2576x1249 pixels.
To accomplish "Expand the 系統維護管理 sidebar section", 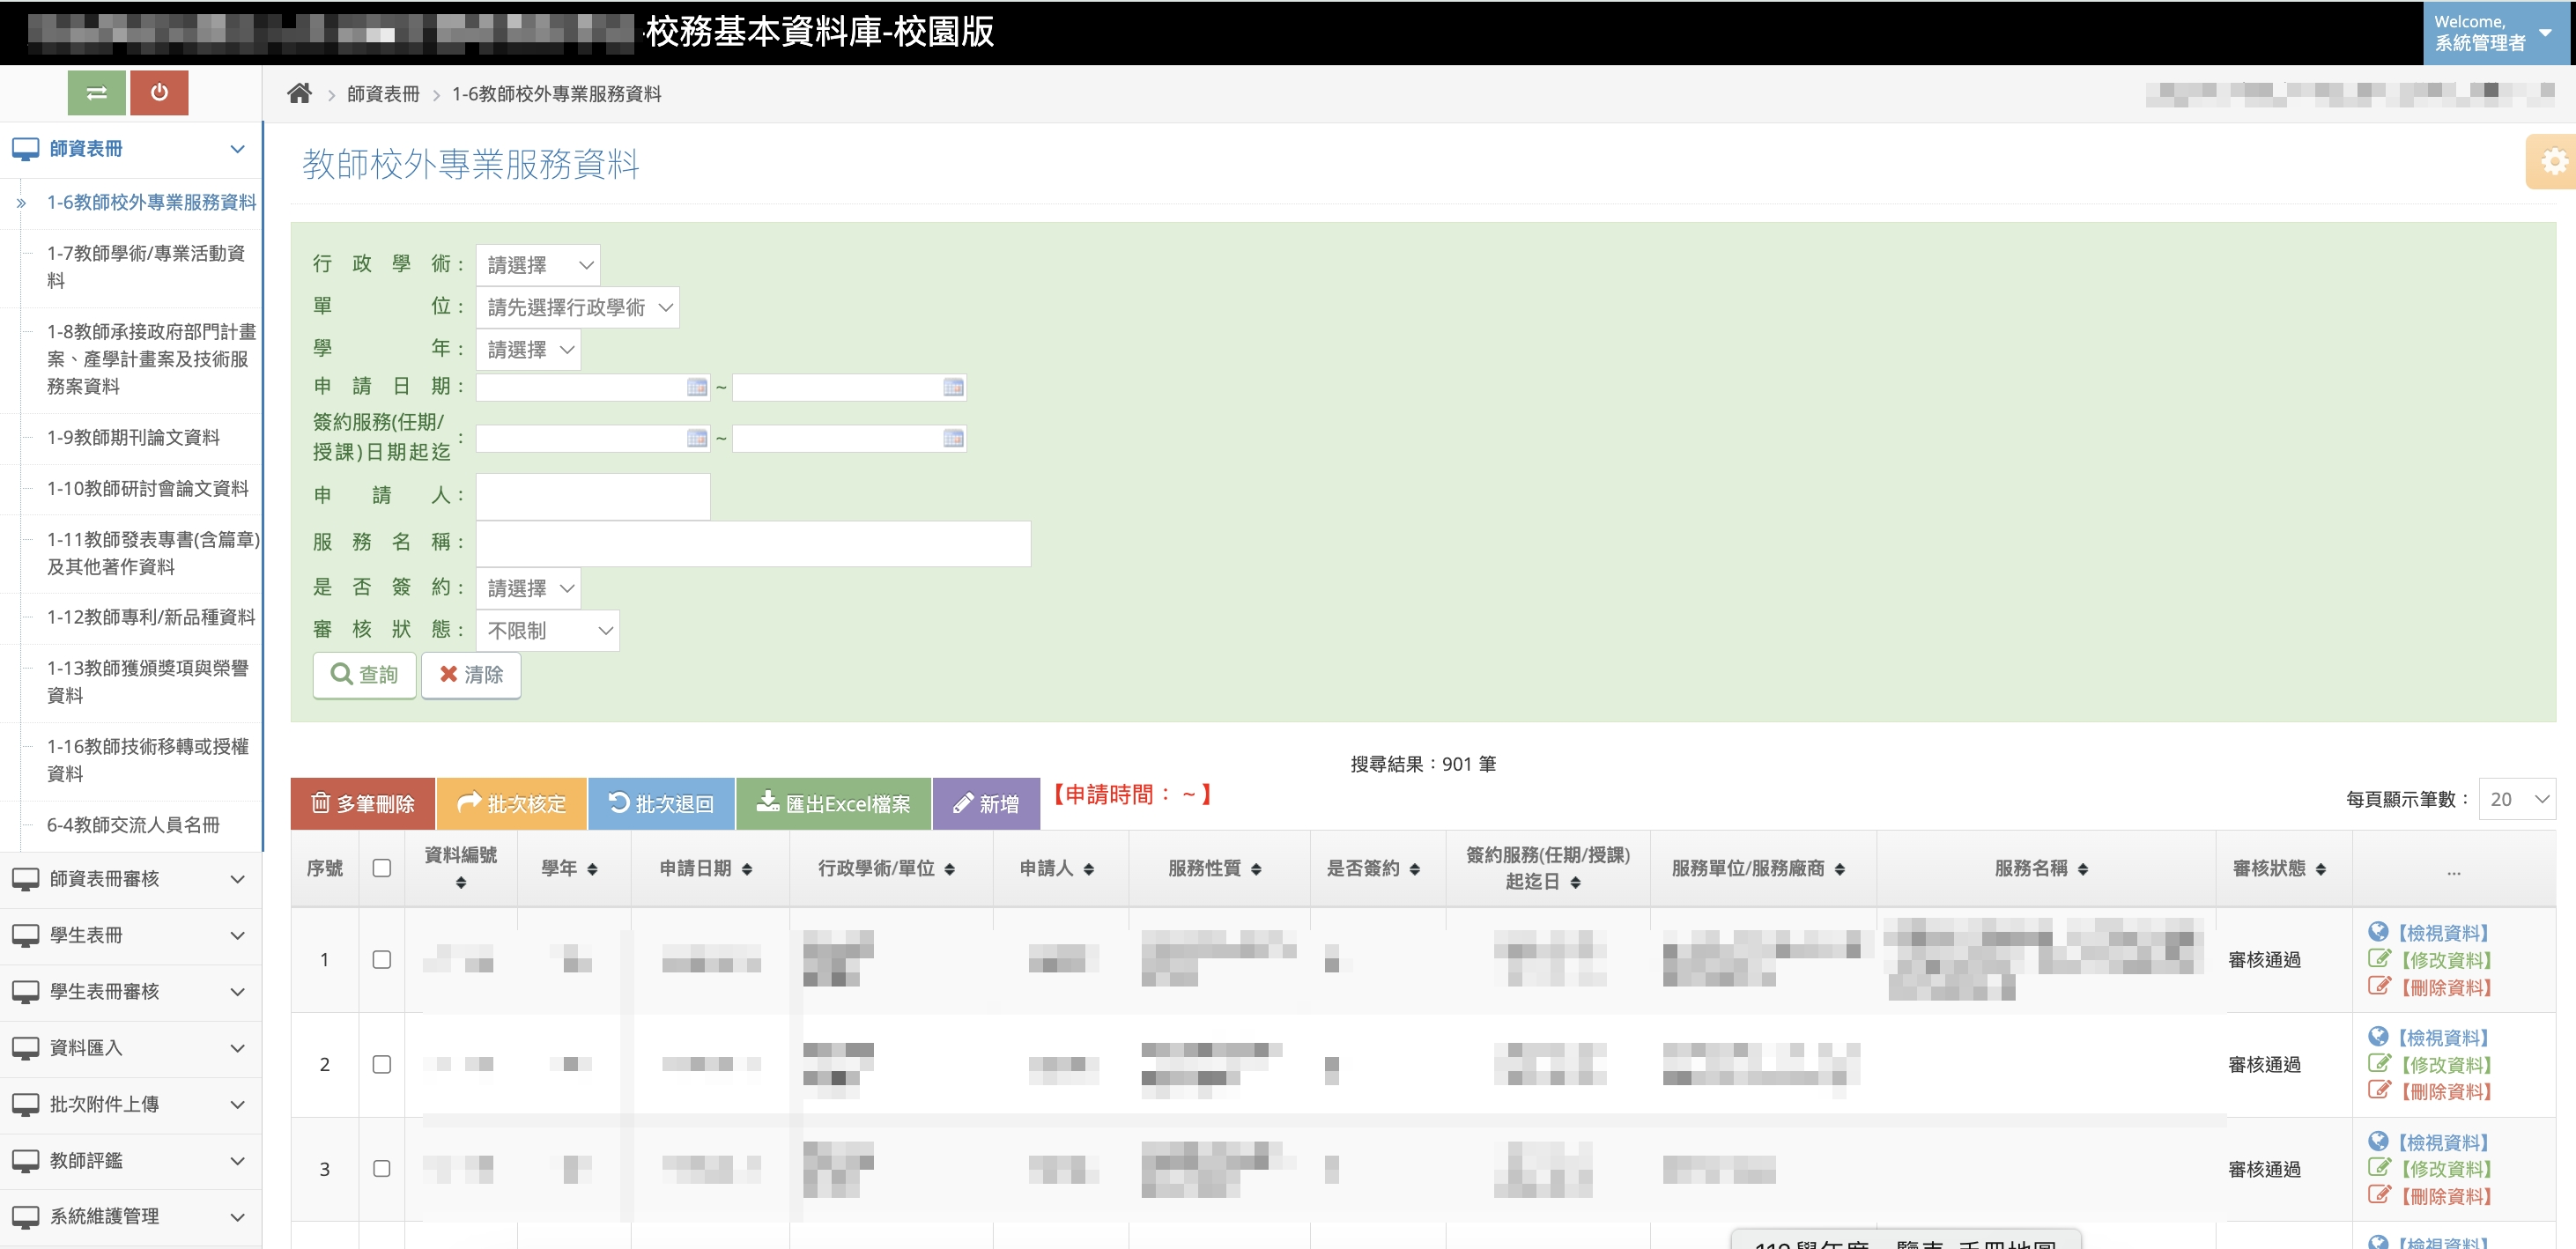I will [131, 1218].
